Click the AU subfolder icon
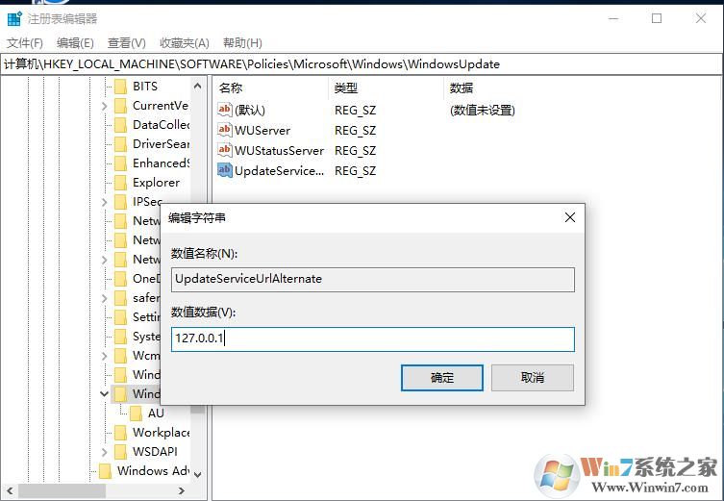The image size is (724, 501). pyautogui.click(x=137, y=413)
